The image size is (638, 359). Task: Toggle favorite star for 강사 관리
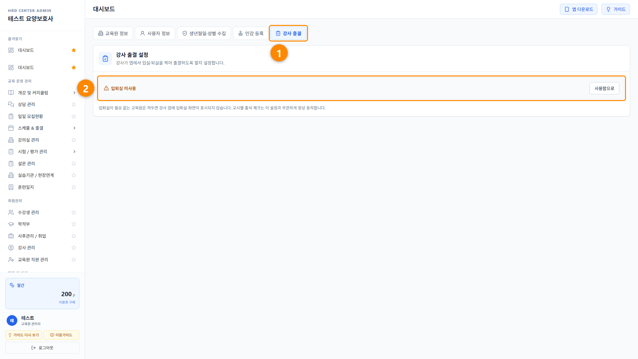tap(74, 248)
